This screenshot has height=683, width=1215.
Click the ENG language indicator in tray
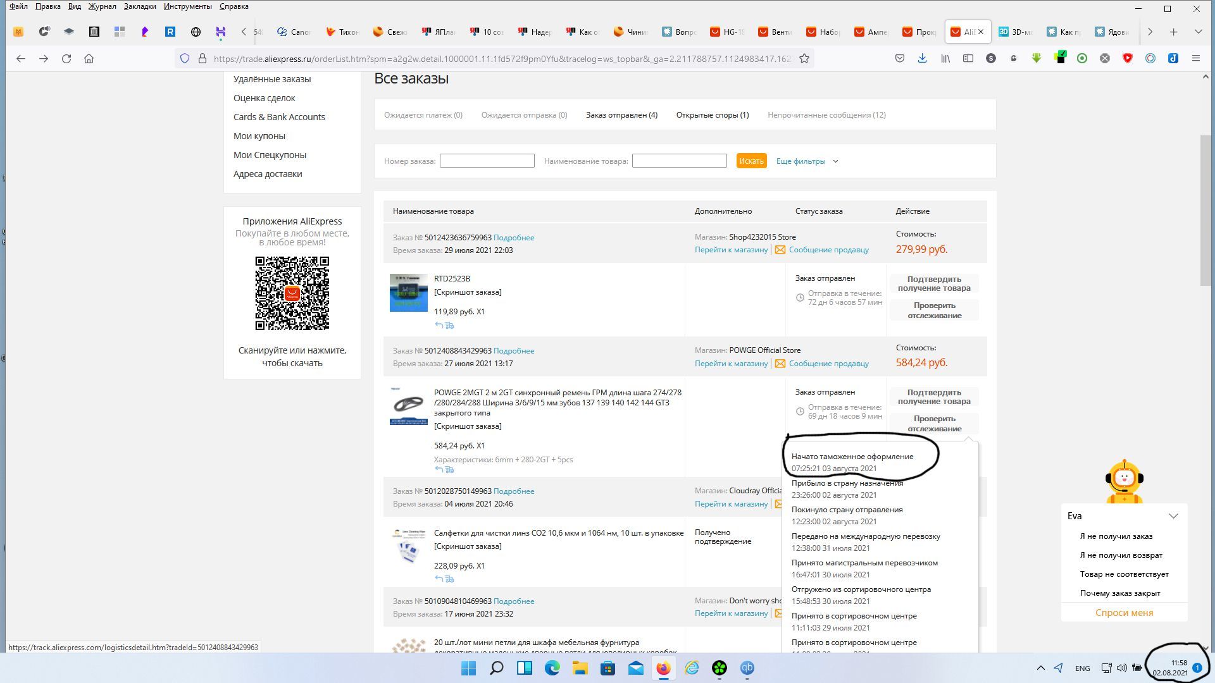click(1082, 668)
